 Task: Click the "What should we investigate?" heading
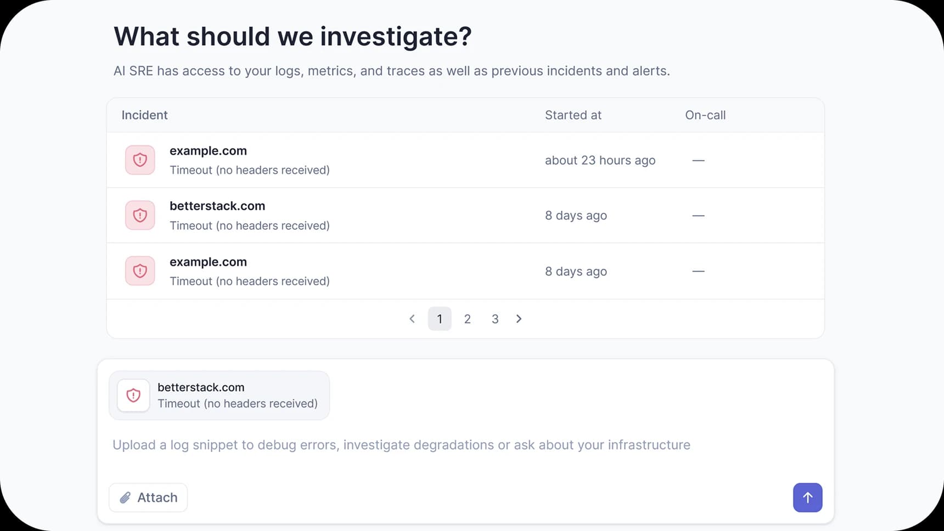(293, 37)
